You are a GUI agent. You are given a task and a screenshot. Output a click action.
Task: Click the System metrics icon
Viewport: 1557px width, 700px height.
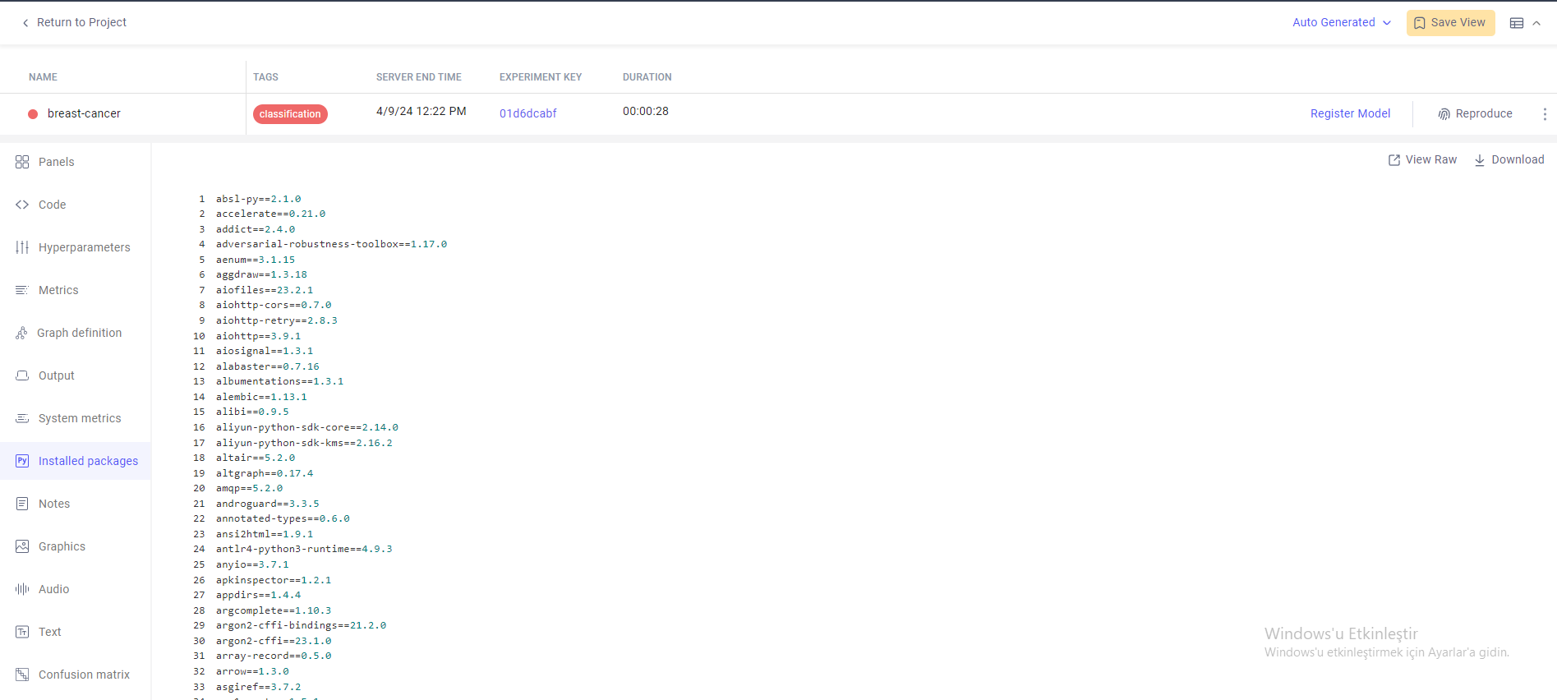pyautogui.click(x=22, y=418)
